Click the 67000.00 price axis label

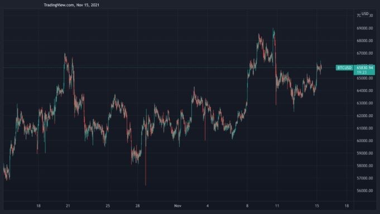(x=364, y=53)
